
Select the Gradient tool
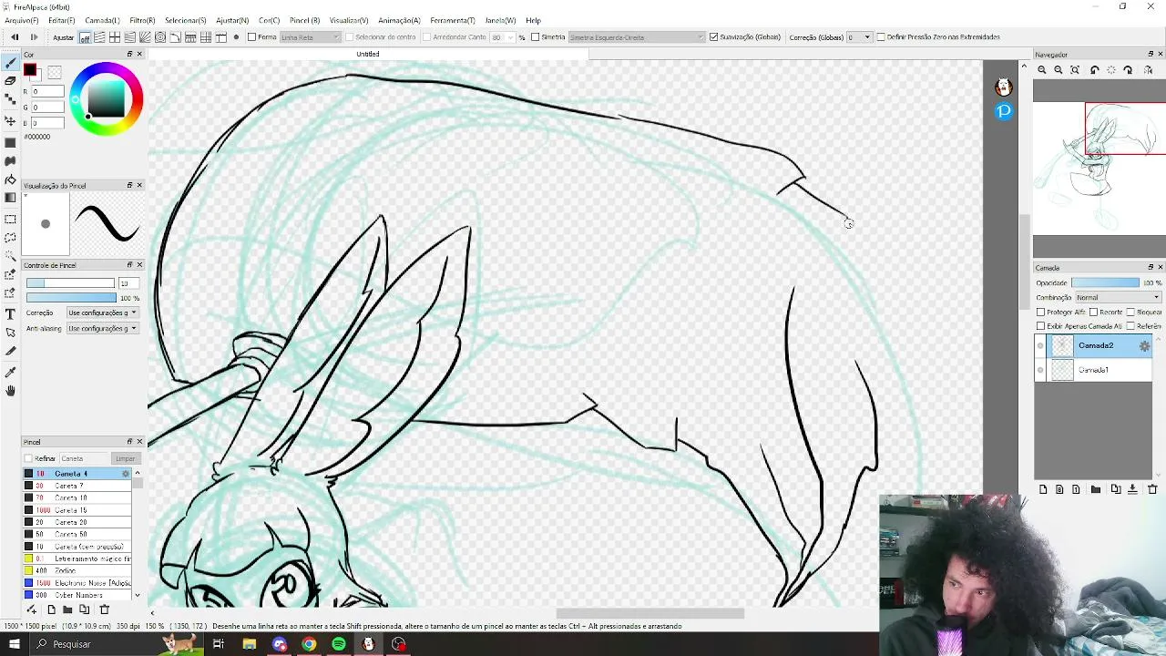(10, 198)
